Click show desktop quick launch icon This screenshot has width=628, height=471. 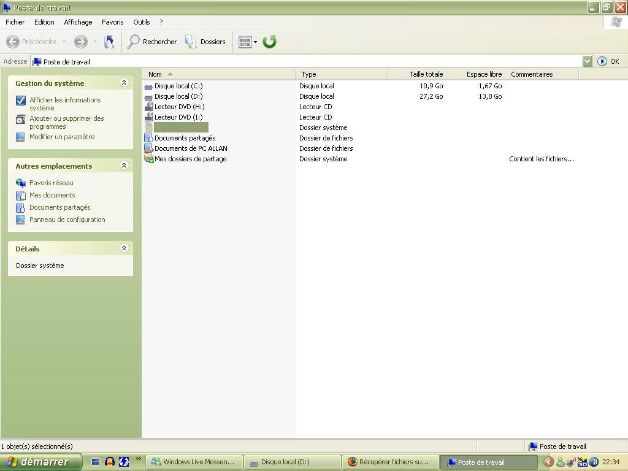pos(95,462)
